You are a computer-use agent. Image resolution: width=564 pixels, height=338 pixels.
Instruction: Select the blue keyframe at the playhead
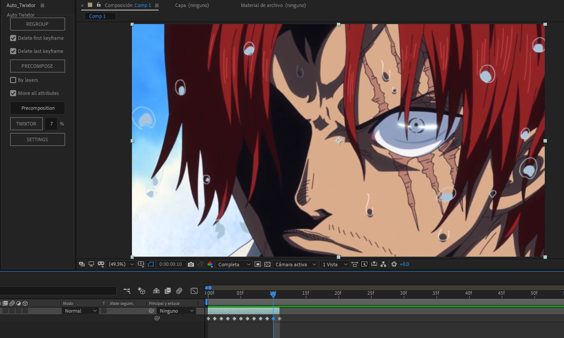pos(273,318)
